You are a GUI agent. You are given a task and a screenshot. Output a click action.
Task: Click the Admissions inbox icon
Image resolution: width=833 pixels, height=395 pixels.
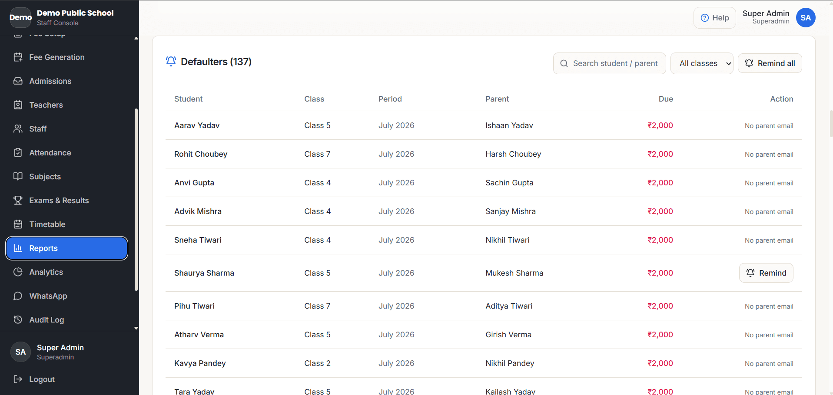[18, 81]
